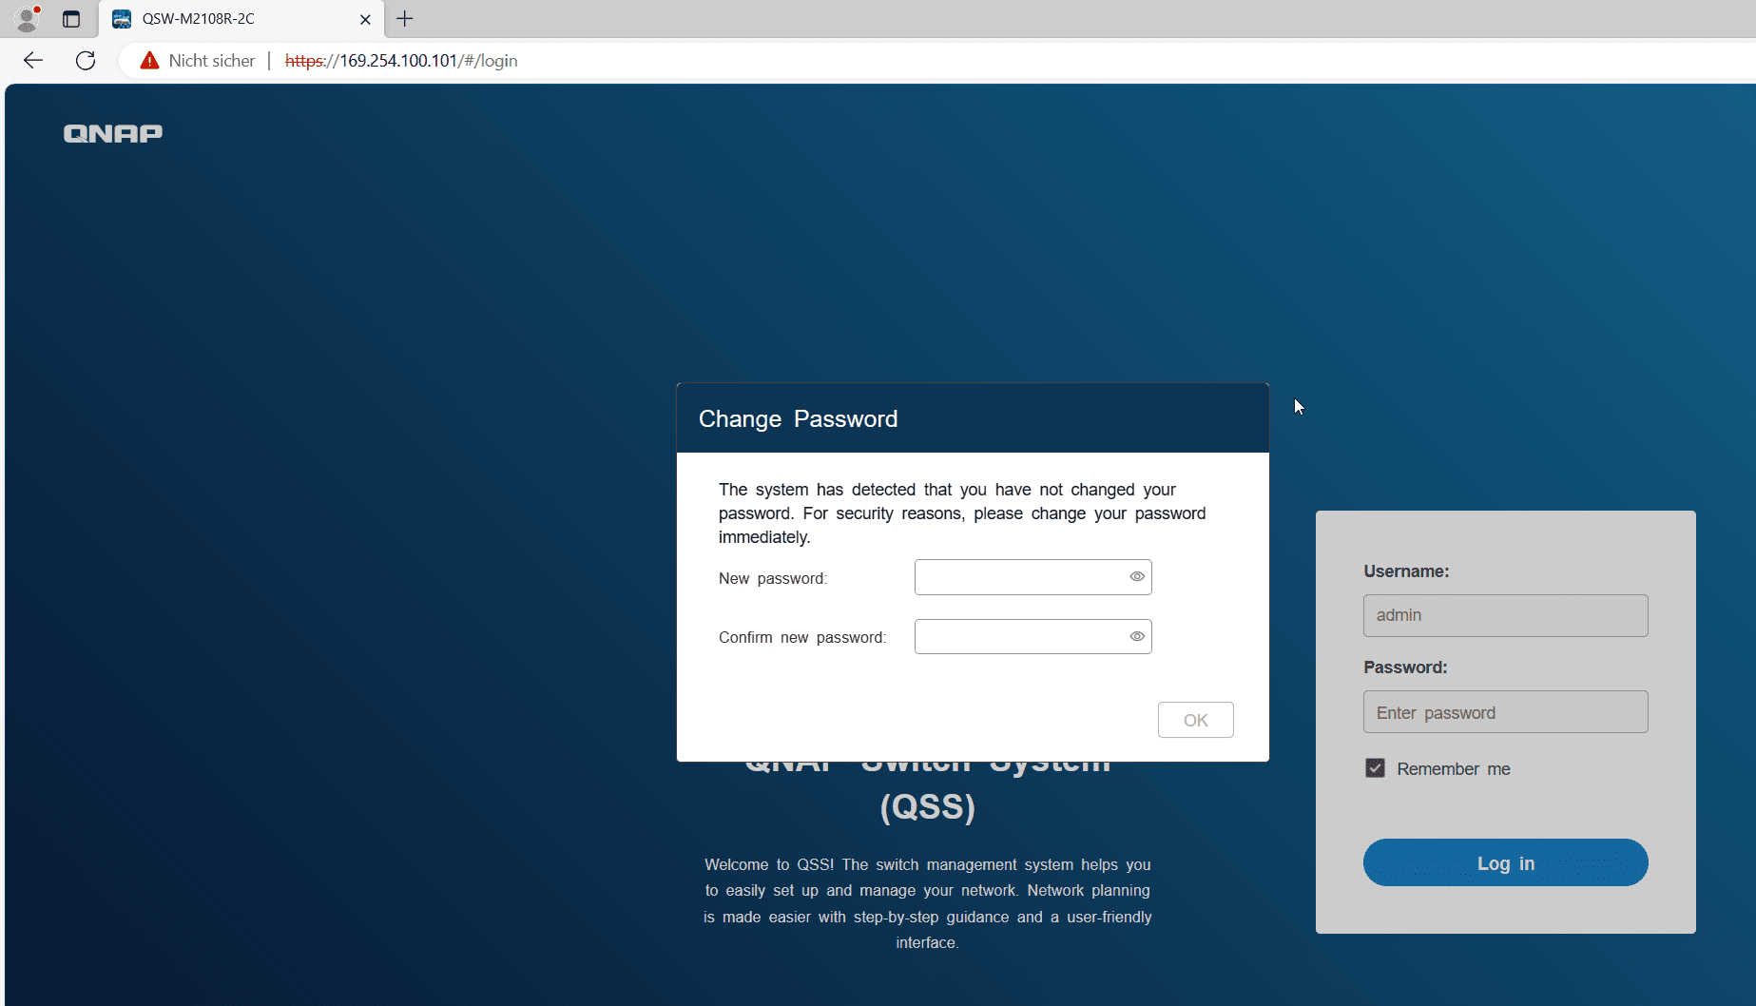The width and height of the screenshot is (1756, 1006).
Task: Show the new password via its eye icon
Action: click(x=1137, y=576)
